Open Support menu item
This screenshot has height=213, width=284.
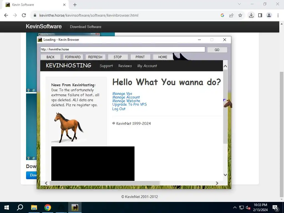click(x=106, y=66)
